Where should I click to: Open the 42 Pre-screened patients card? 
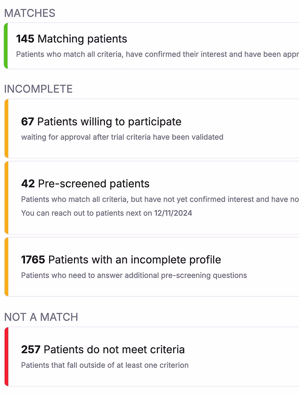[85, 184]
